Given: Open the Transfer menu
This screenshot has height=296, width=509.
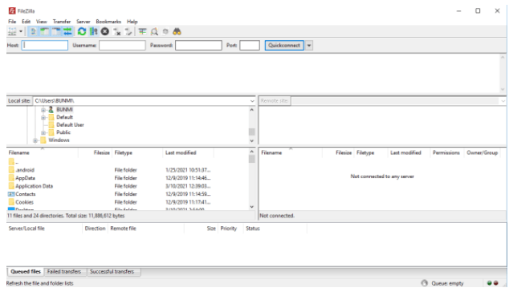Looking at the screenshot, I should click(x=62, y=22).
